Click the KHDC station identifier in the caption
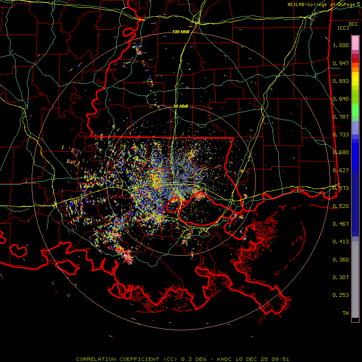Screen dimensions: 362x362 [225, 359]
